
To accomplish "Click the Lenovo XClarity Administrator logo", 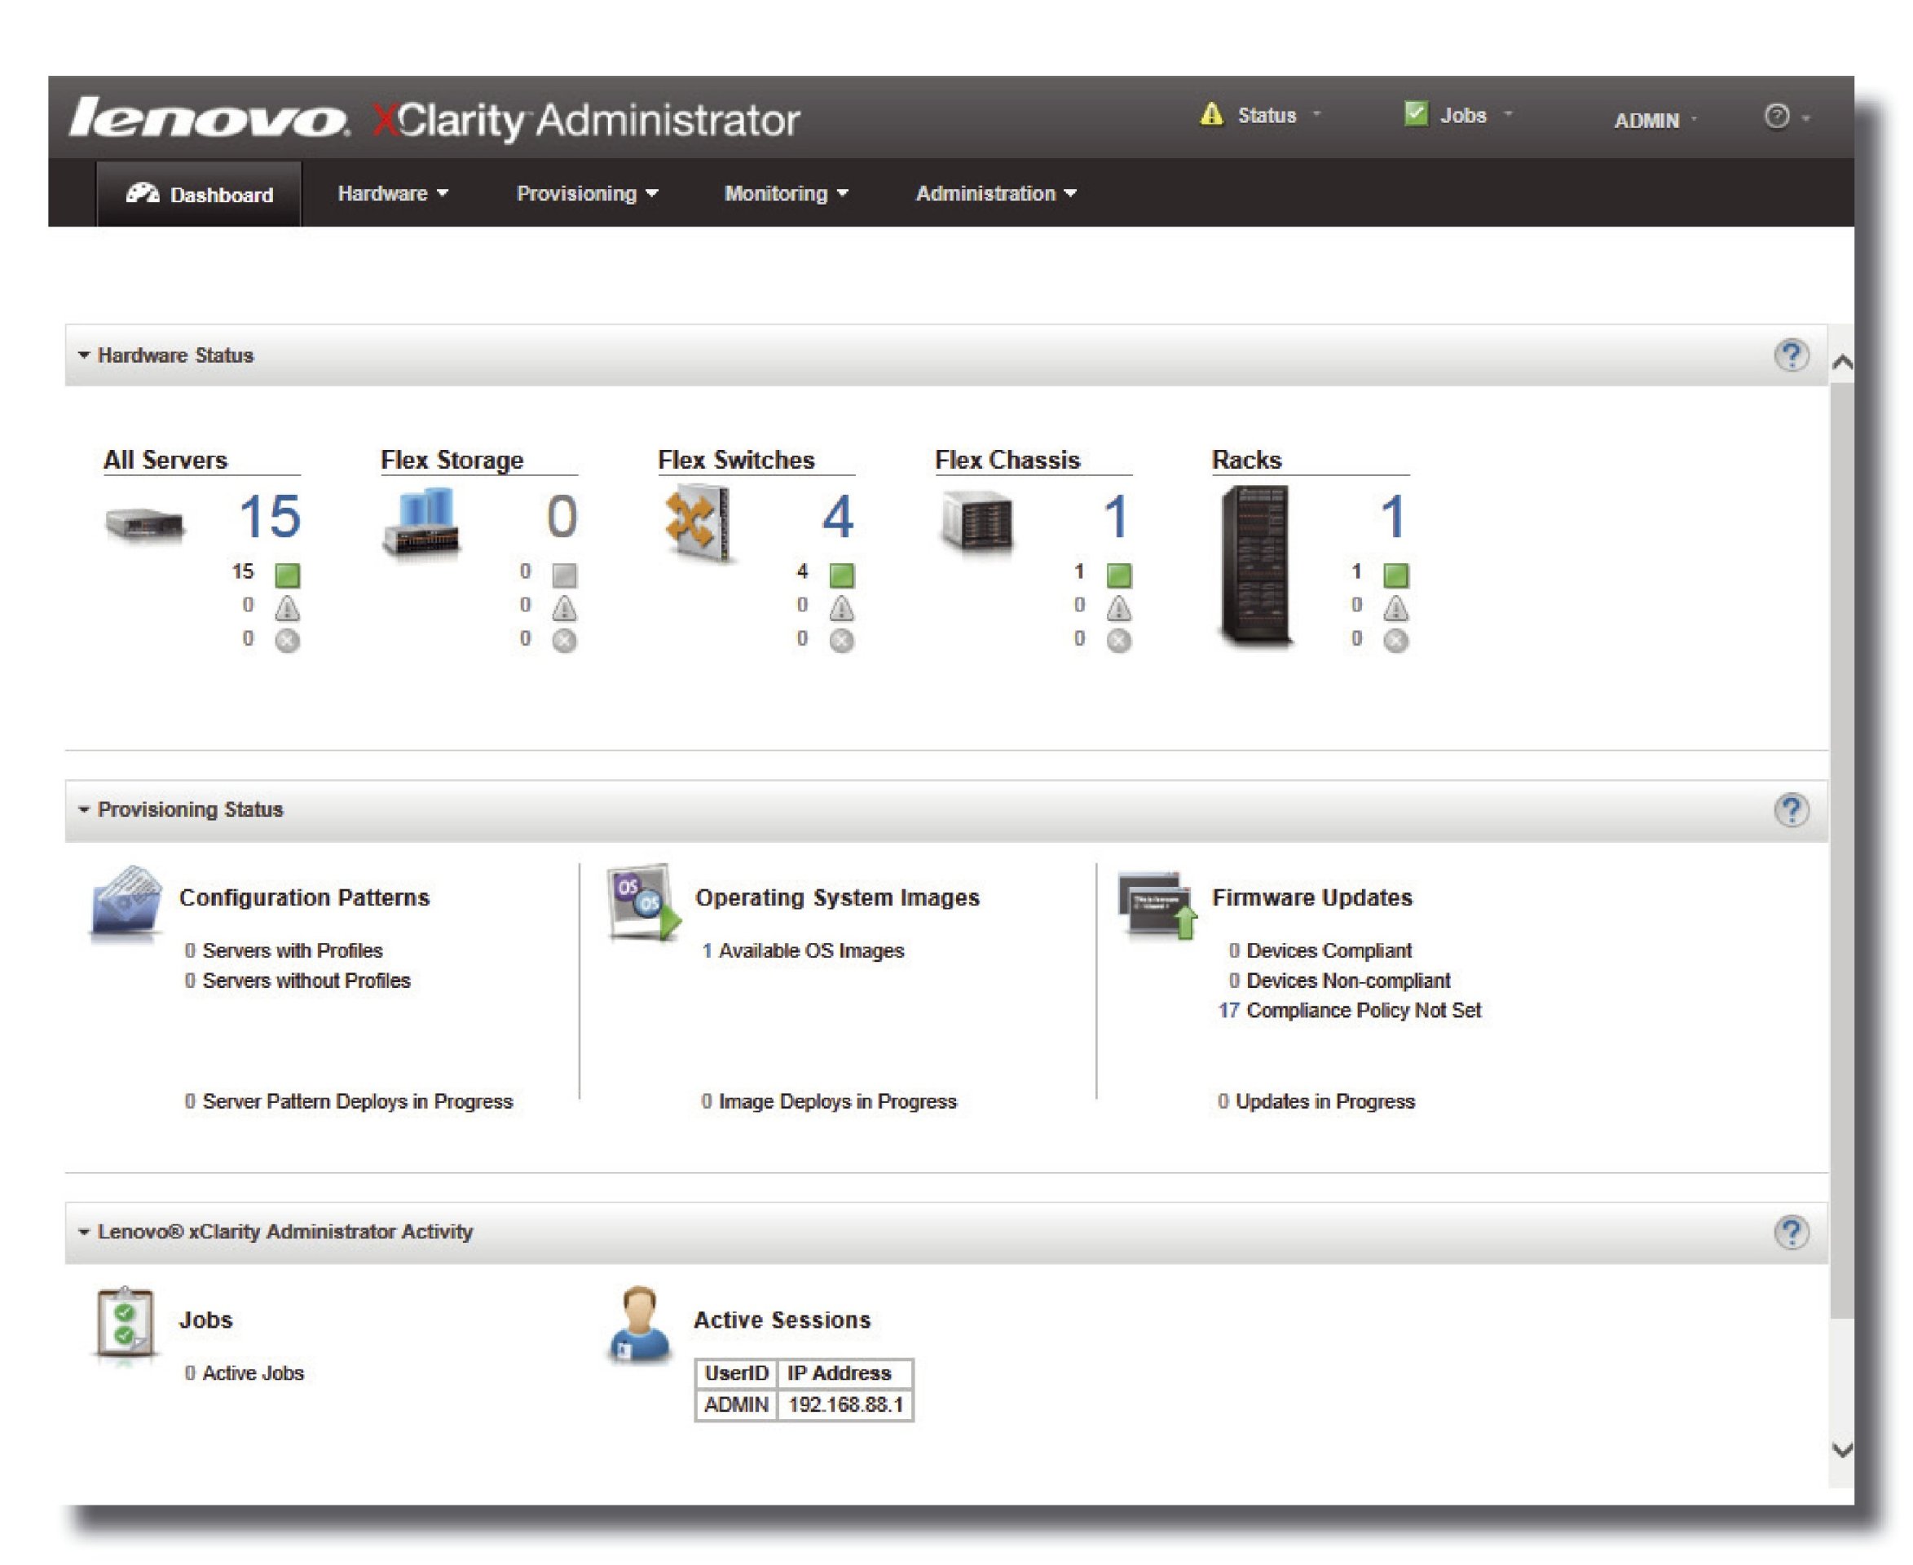I will coord(434,120).
